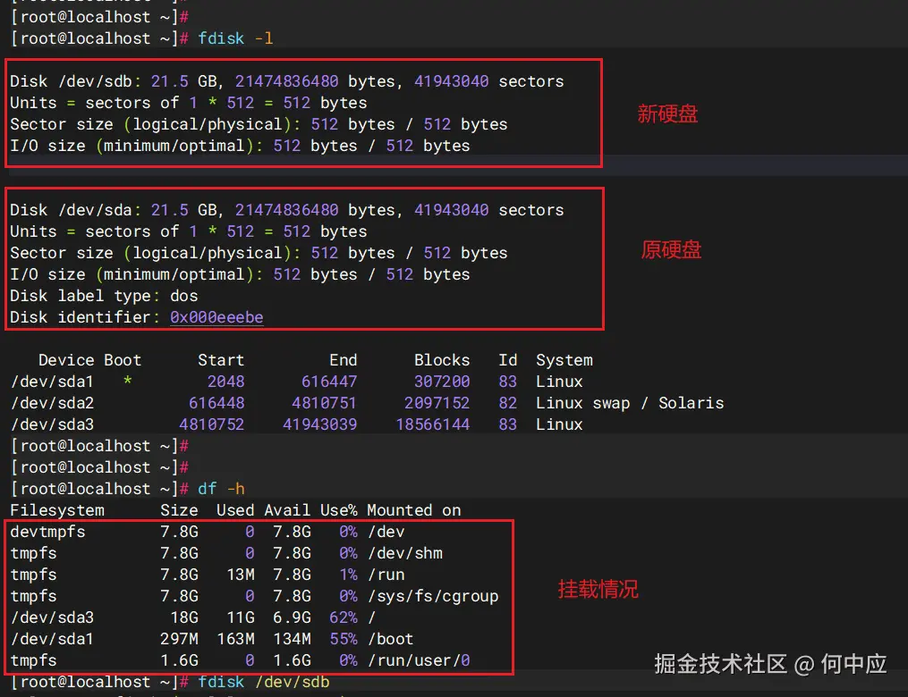908x697 pixels.
Task: Click Blocks value 2097152
Action: tap(437, 403)
